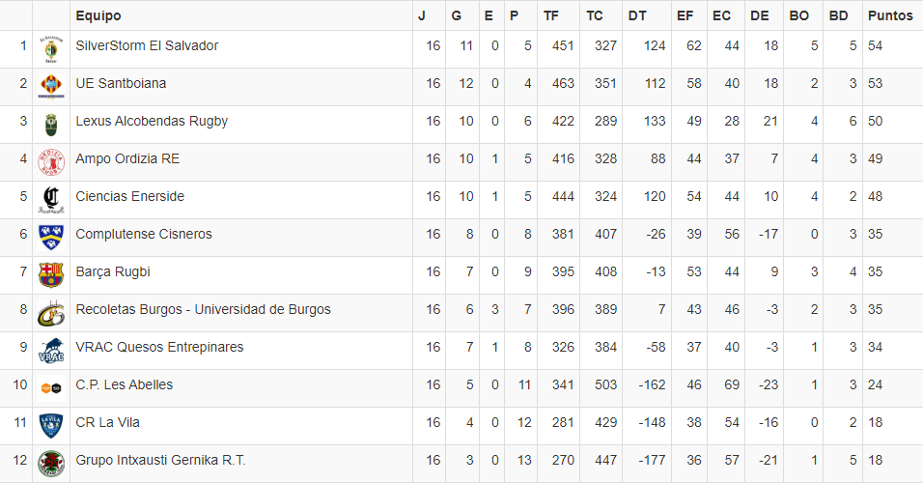Click the Ampo Ordizia RE round logo
Viewport: 923px width, 483px height.
pyautogui.click(x=50, y=160)
